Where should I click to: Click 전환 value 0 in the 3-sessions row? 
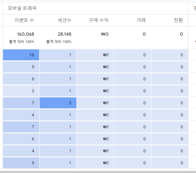tap(170, 103)
